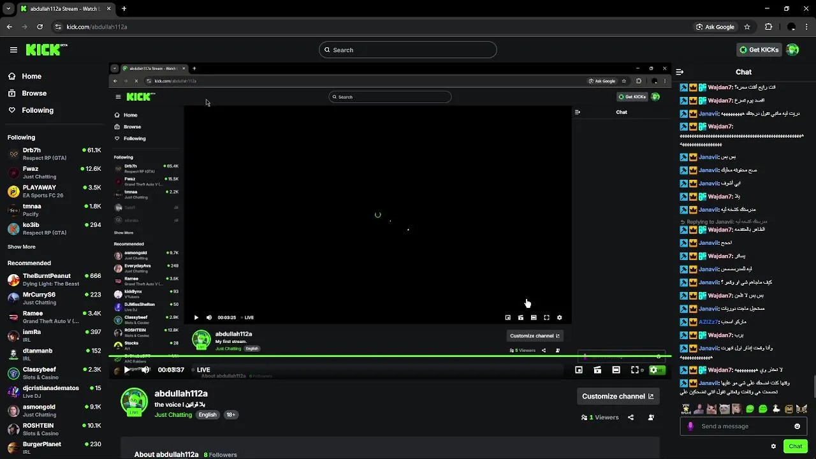Focus the Send a message input
Screen dimensions: 816x459
(x=744, y=426)
